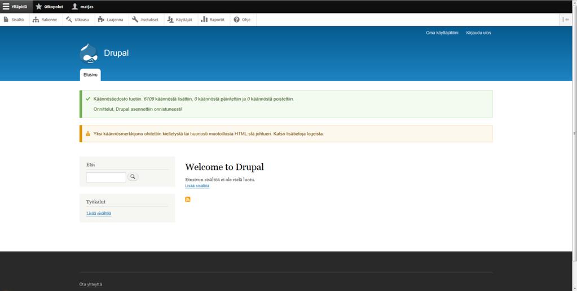Click Lisää sisältöä under Welcome to Drupal
Screen dimensions: 577x291
pyautogui.click(x=197, y=186)
